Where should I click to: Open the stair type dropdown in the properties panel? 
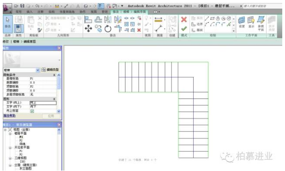point(38,70)
